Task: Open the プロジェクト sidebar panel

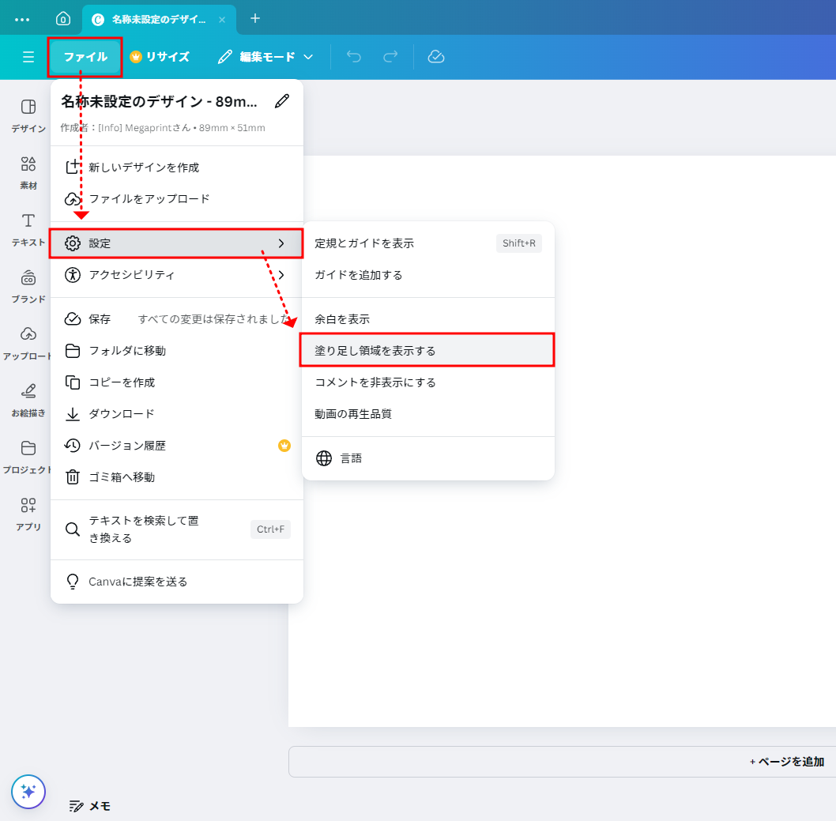Action: click(x=27, y=457)
